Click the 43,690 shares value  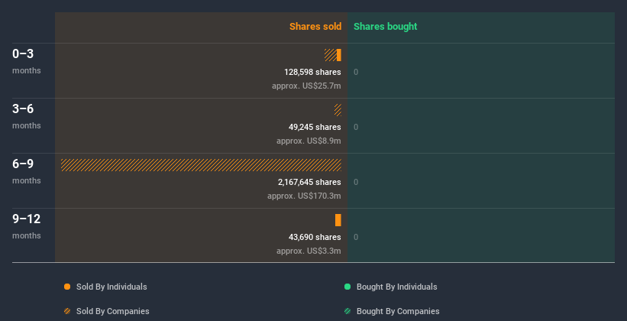point(315,237)
